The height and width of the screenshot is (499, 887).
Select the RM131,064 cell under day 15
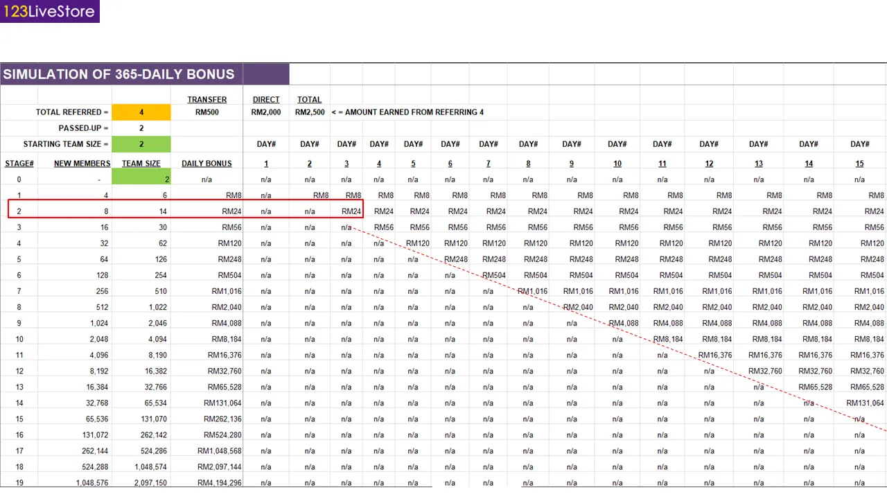click(864, 403)
